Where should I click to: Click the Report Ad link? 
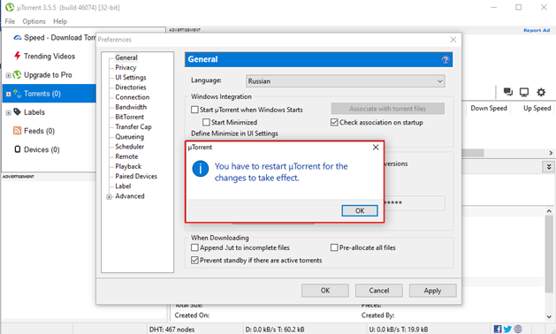pos(537,31)
